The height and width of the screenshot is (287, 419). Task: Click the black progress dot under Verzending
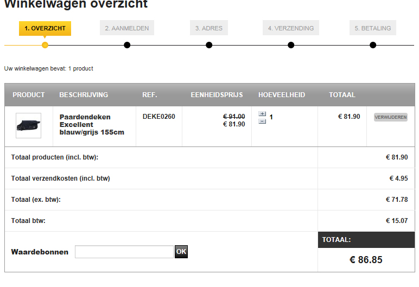291,45
